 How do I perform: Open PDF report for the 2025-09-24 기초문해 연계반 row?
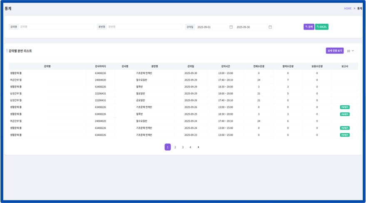click(x=345, y=128)
